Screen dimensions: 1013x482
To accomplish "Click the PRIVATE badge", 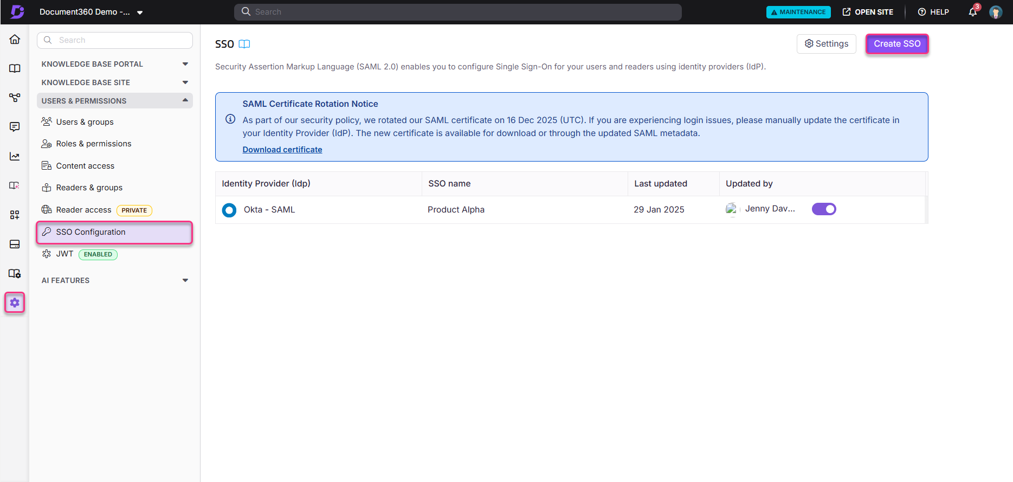I will point(134,210).
